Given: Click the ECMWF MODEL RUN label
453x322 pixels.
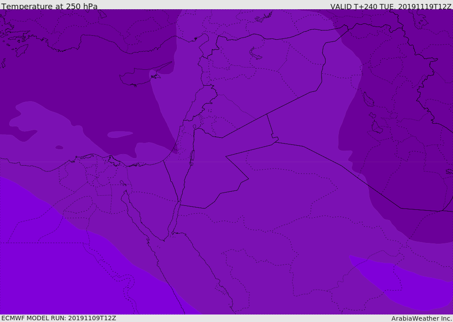Looking at the screenshot, I should (59, 318).
